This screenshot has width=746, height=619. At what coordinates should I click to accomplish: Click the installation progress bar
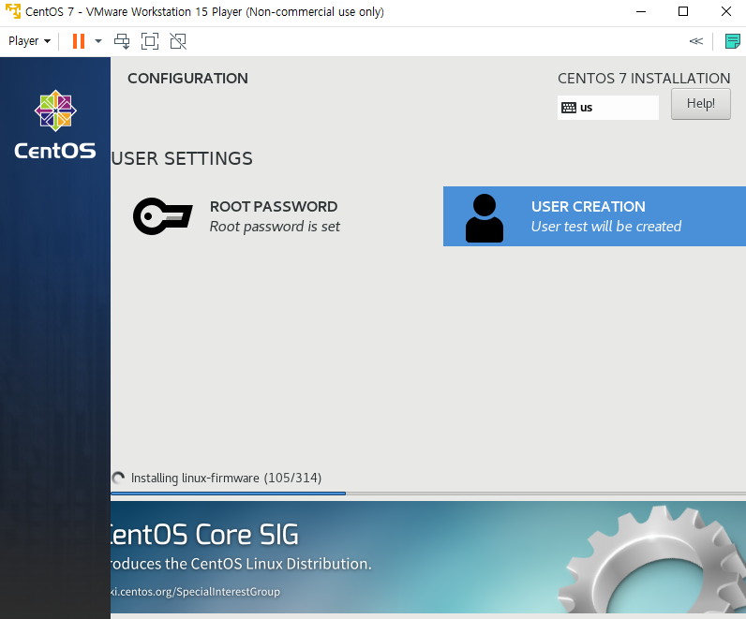[428, 494]
